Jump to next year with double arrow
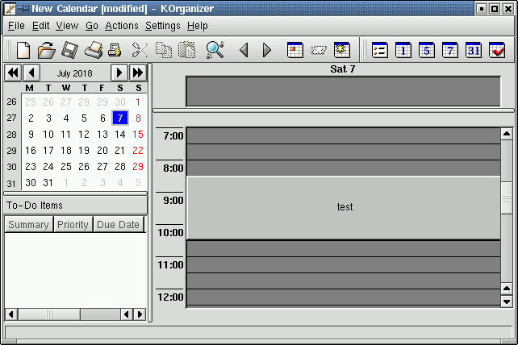 [138, 73]
